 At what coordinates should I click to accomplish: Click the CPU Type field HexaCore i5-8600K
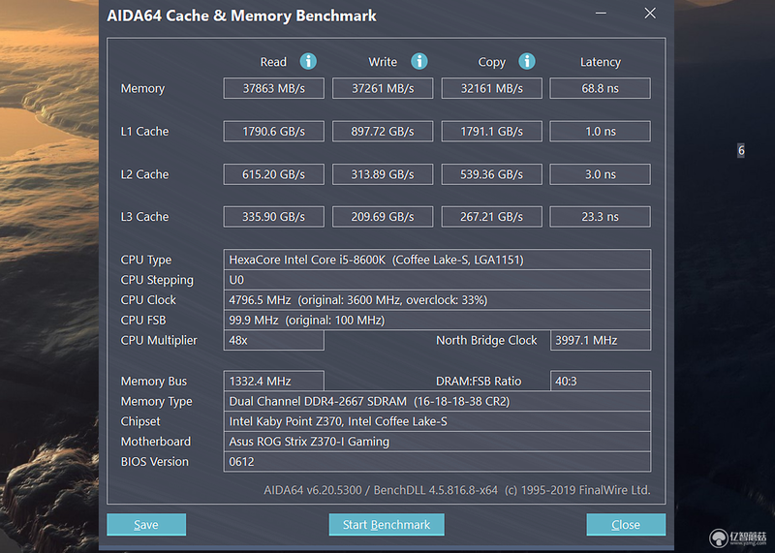(437, 260)
